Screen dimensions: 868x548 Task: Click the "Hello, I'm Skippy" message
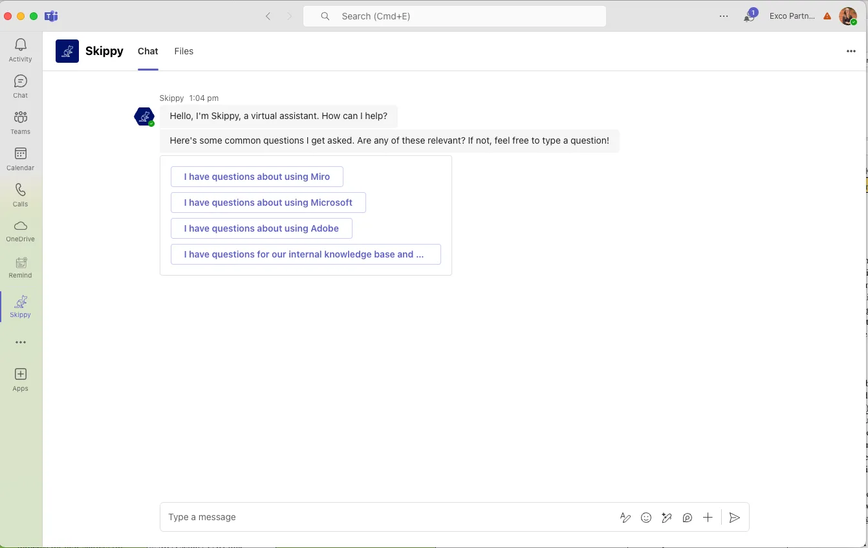[279, 116]
